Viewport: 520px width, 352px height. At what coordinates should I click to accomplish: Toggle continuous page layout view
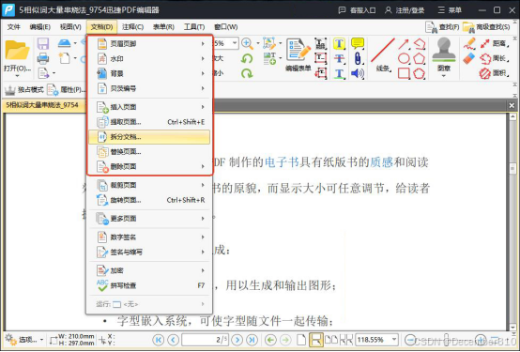[x=315, y=340]
